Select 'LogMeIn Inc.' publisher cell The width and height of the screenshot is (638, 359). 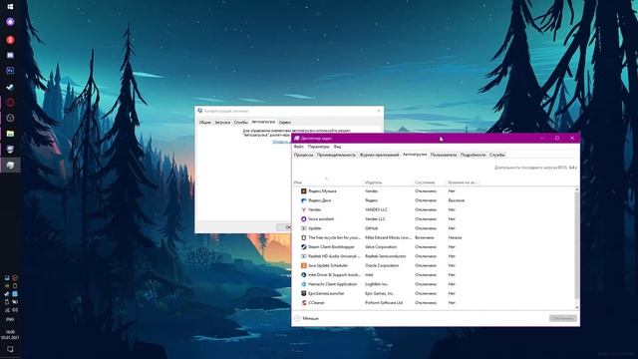pos(377,284)
